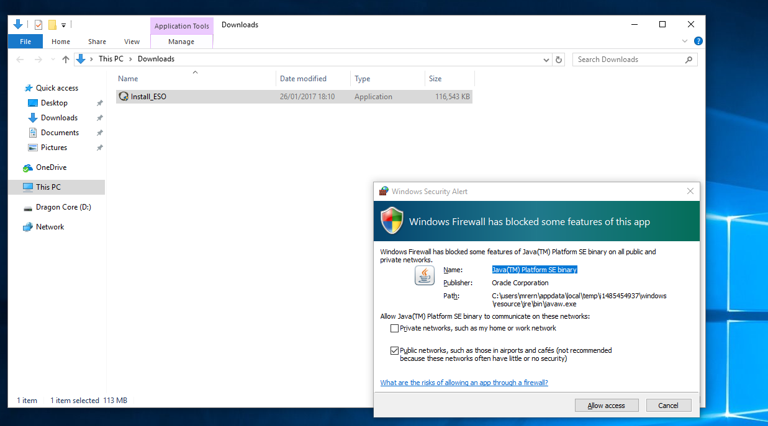Click the Cancel button in security alert

pos(668,406)
